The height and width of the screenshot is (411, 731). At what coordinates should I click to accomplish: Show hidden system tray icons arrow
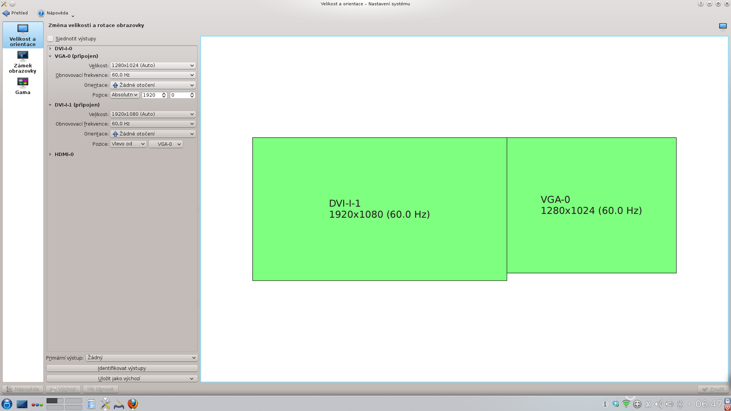pyautogui.click(x=689, y=404)
